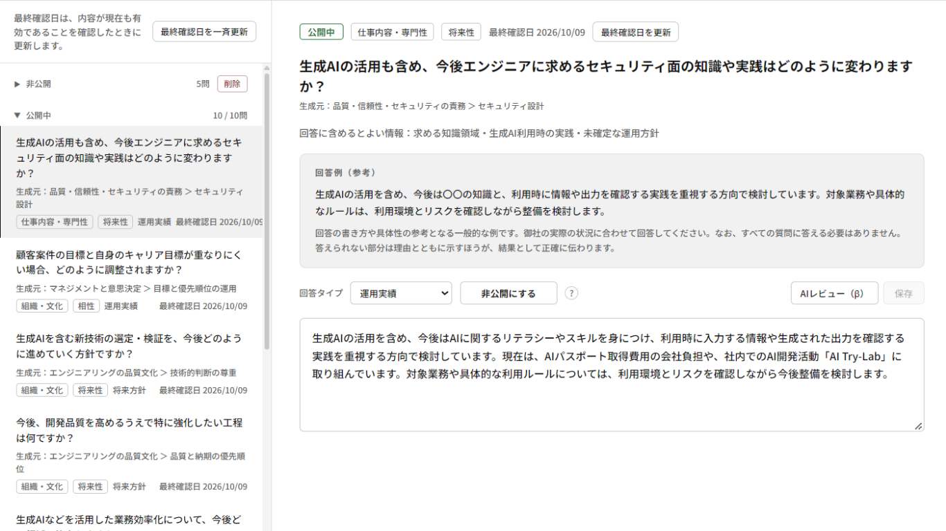Click the 5問 count in 非公開 row
The width and height of the screenshot is (946, 531).
coord(202,84)
